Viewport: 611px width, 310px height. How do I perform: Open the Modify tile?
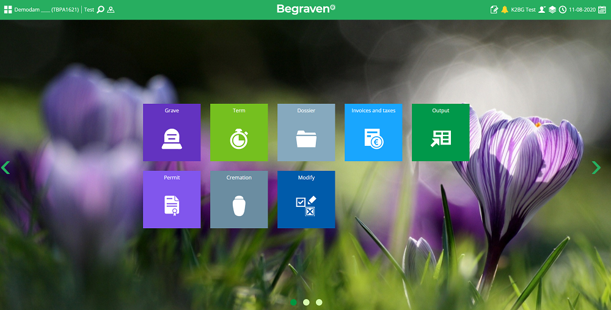tap(306, 200)
